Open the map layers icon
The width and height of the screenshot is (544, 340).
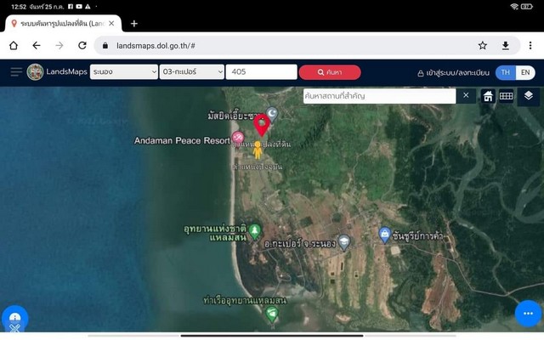click(x=528, y=96)
